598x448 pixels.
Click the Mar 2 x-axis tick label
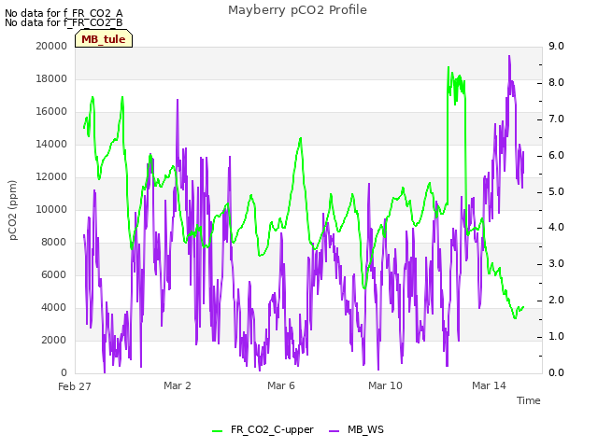178,385
